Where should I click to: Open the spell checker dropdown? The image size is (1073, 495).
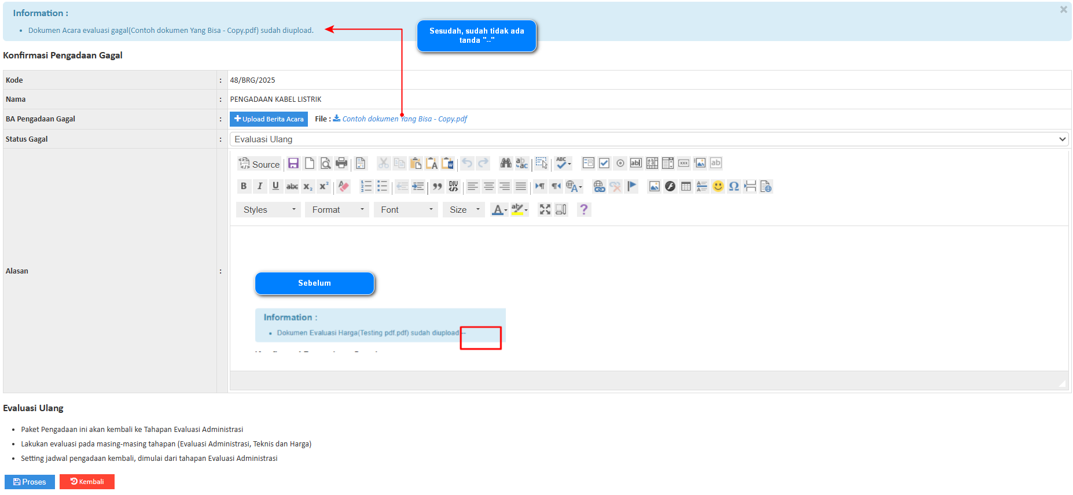(563, 164)
